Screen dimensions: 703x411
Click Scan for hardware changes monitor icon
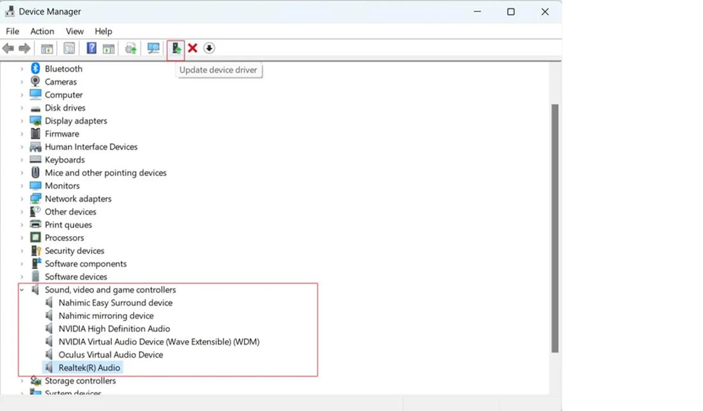(153, 49)
